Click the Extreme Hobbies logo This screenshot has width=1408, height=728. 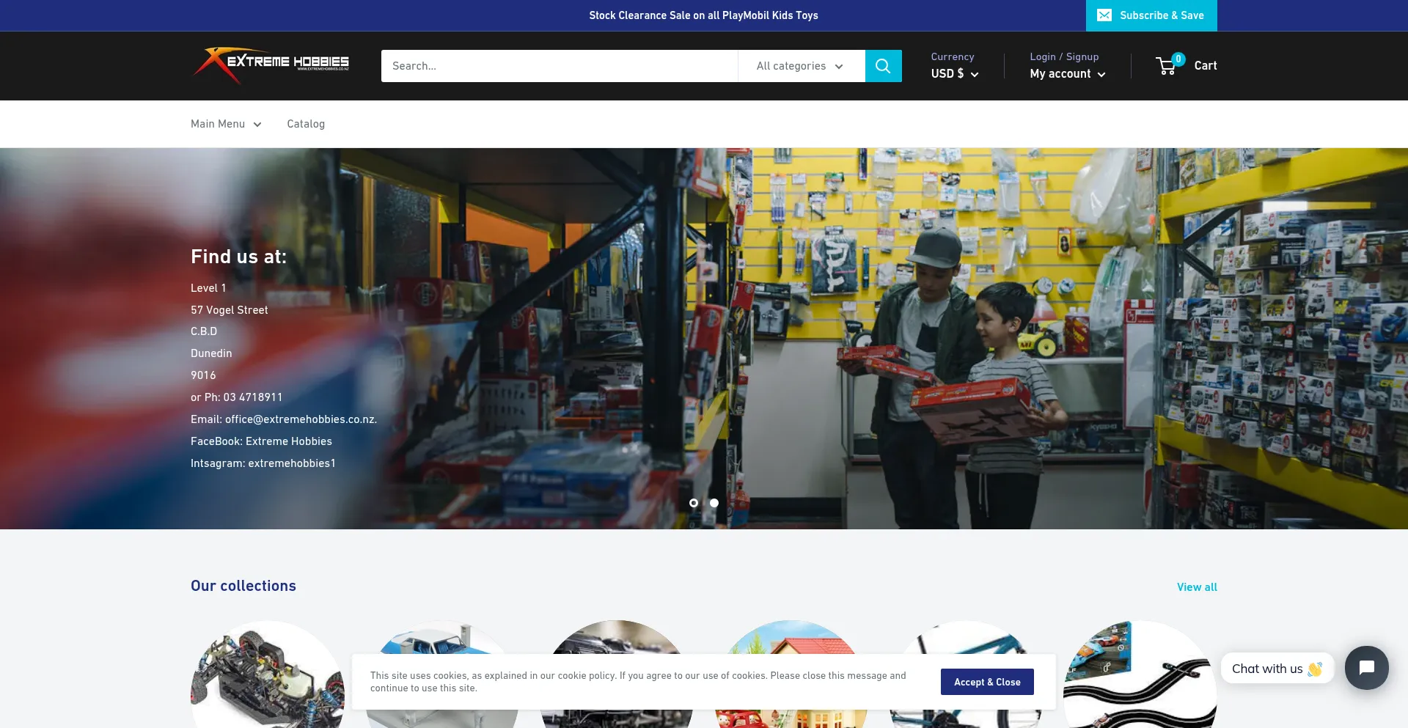pyautogui.click(x=270, y=65)
